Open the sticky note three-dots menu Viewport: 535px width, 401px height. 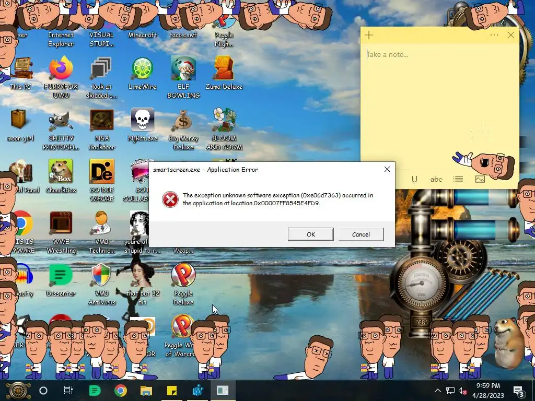pyautogui.click(x=494, y=35)
